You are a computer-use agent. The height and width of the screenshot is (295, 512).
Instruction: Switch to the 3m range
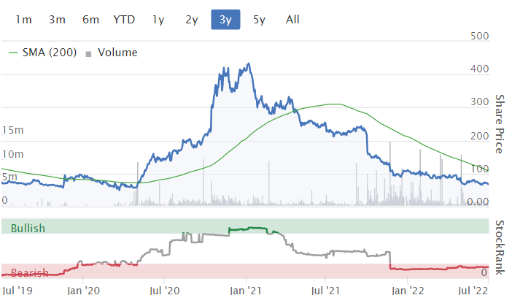[x=57, y=20]
